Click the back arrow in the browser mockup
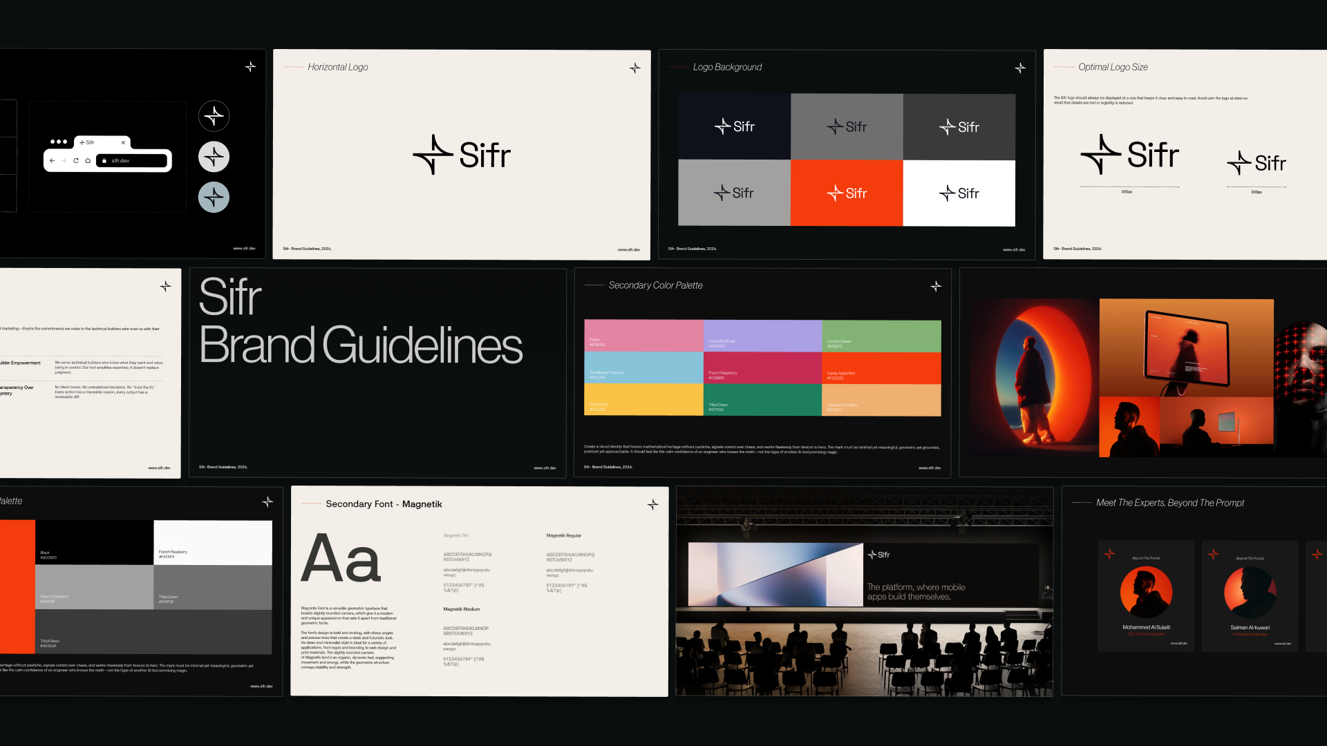The height and width of the screenshot is (746, 1327). [52, 161]
